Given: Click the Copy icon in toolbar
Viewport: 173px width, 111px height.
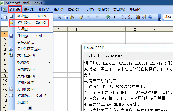Looking at the screenshot, I should (x=65, y=17).
